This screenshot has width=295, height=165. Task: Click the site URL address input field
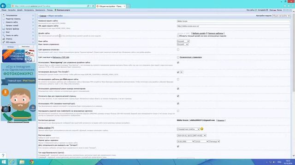pos(233,26)
